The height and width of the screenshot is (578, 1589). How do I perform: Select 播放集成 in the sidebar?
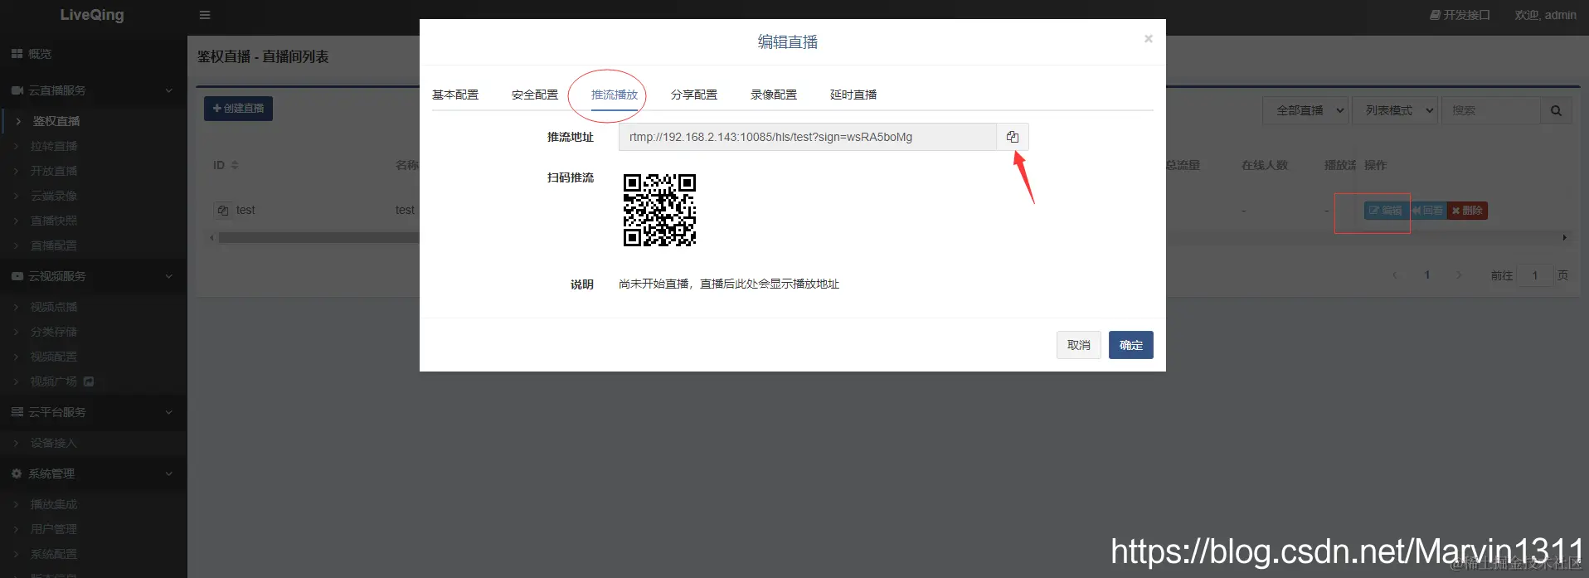coord(94,504)
